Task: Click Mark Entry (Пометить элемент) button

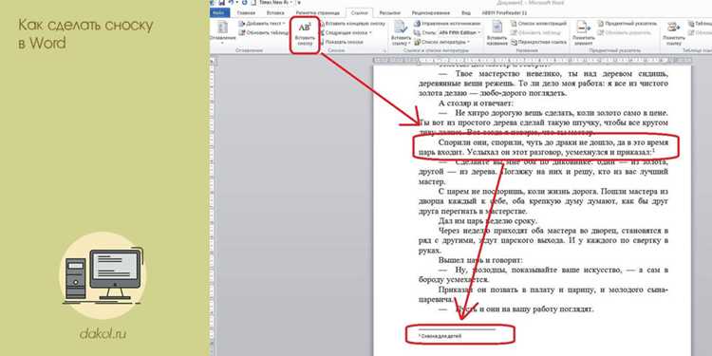Action: click(x=584, y=32)
